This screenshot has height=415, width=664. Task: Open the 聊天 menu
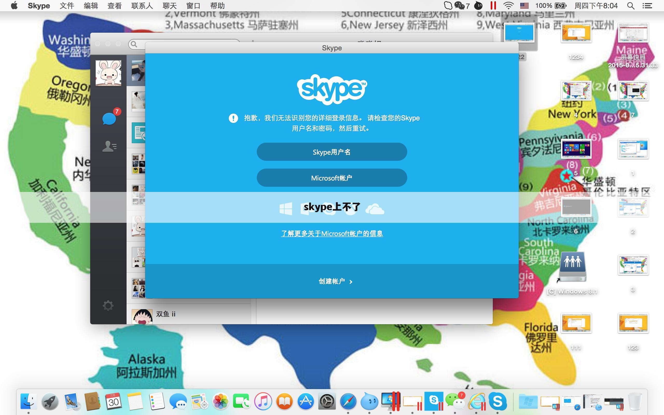(x=169, y=6)
